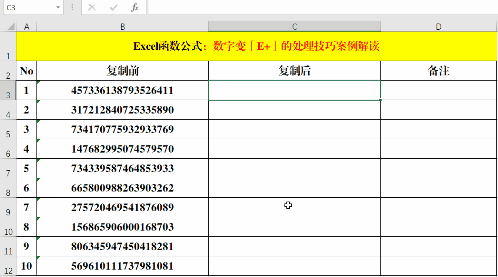Viewport: 498px width, 277px height.
Task: Select row 8 header
Action: click(x=8, y=188)
